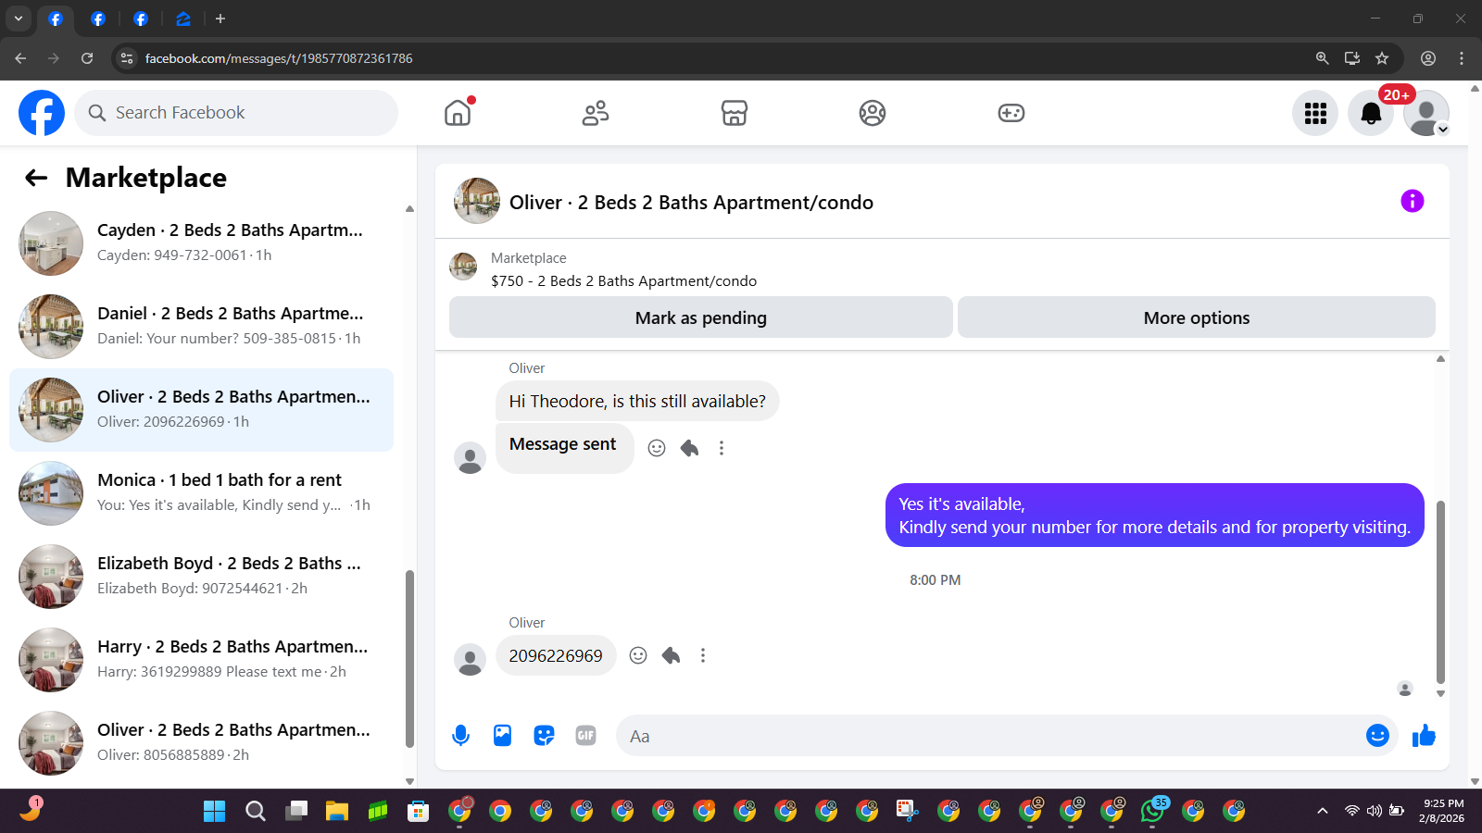Go to Home feed icon
This screenshot has width=1482, height=833.
(458, 113)
